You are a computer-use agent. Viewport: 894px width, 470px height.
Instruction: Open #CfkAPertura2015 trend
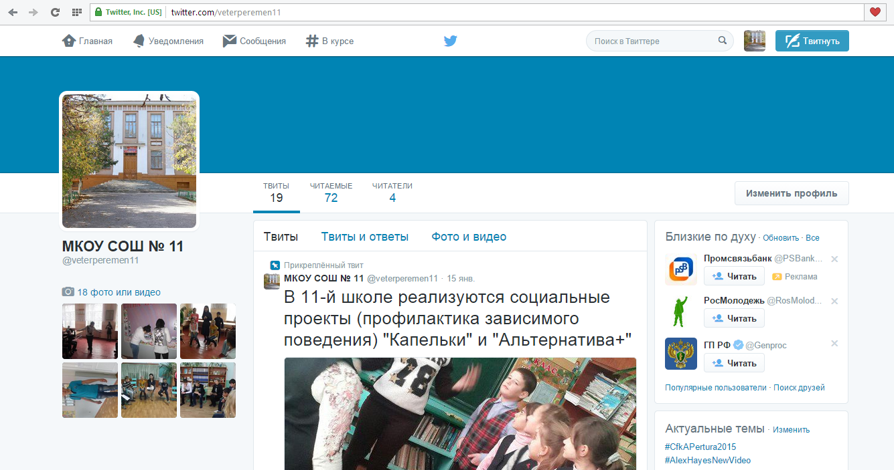pyautogui.click(x=700, y=447)
